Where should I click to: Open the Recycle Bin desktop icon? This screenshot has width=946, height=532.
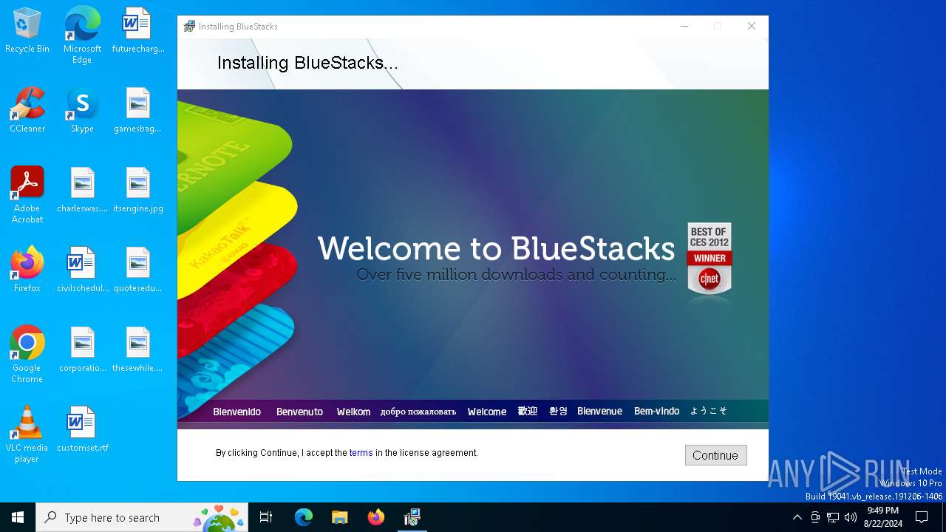(27, 31)
